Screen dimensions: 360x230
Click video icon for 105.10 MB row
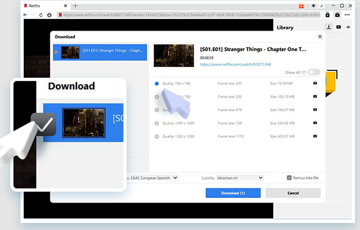point(315,96)
